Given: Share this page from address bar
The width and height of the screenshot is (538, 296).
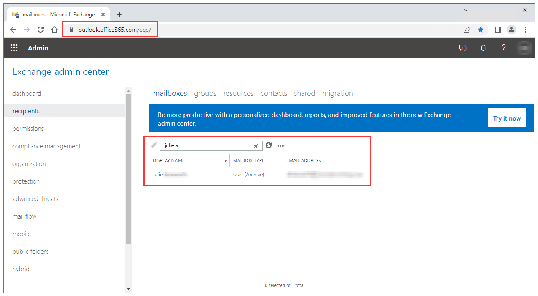Looking at the screenshot, I should [467, 30].
